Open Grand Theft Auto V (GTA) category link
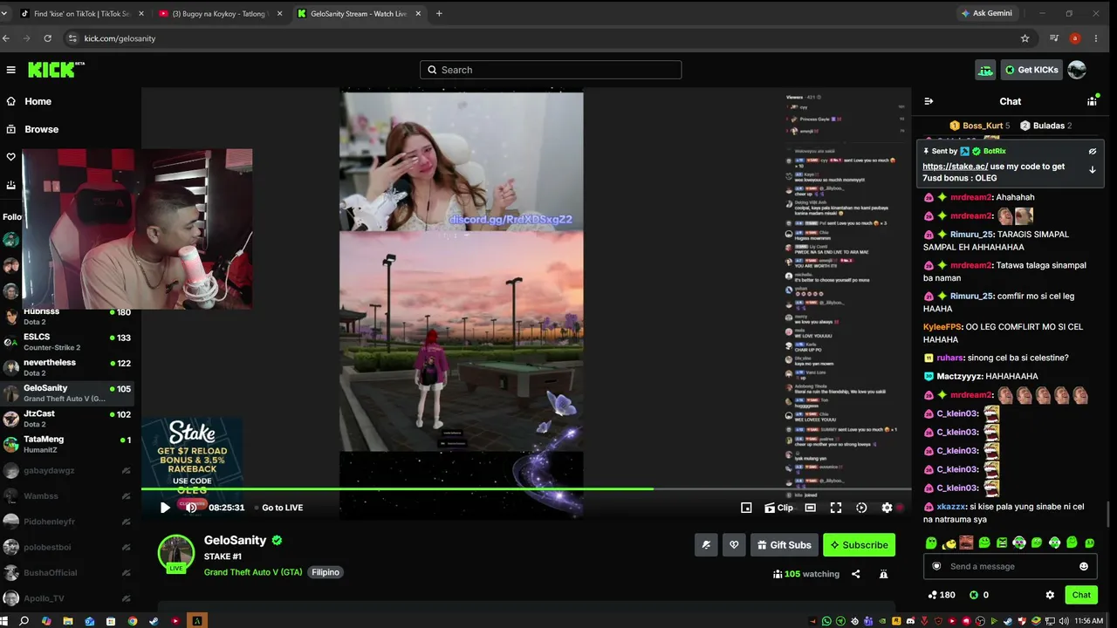1117x628 pixels. (253, 572)
